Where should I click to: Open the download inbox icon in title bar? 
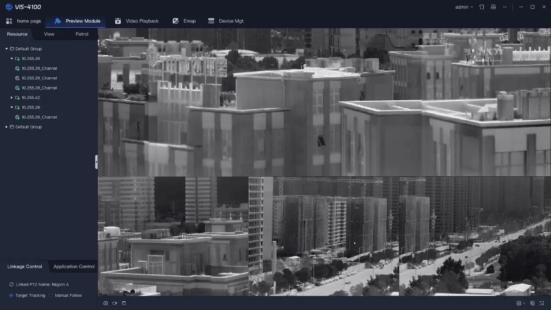click(493, 7)
